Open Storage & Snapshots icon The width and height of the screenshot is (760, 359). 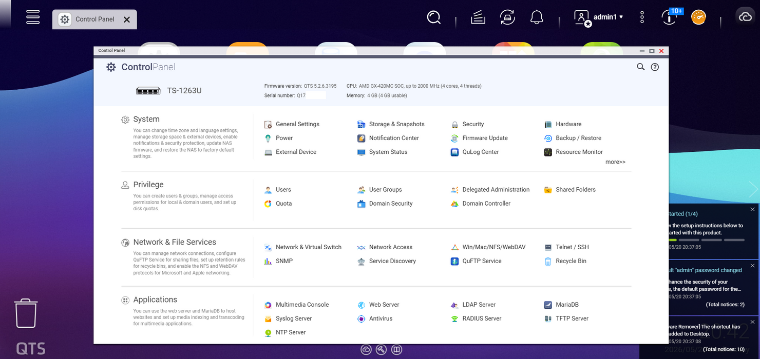click(x=361, y=124)
